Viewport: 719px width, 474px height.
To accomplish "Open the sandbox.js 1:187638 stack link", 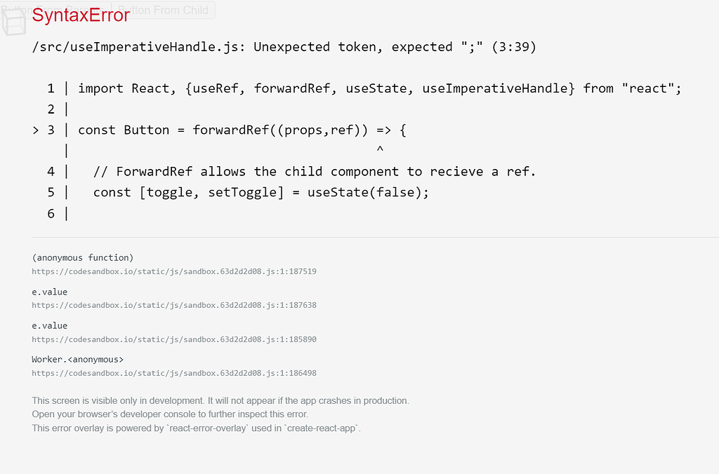I will tap(174, 305).
